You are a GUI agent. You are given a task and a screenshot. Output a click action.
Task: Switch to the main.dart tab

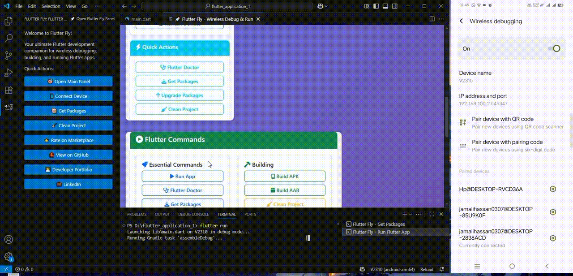(x=140, y=19)
